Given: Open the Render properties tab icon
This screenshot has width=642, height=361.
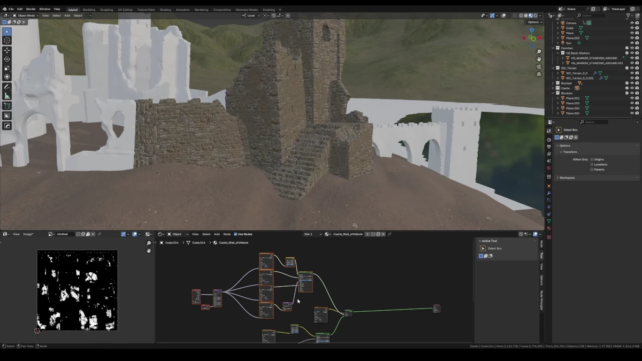Looking at the screenshot, I should click(549, 140).
